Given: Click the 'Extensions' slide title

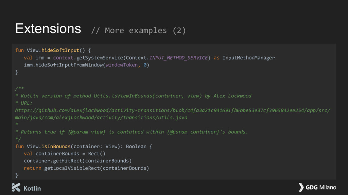Looking at the screenshot, I should (x=48, y=28).
